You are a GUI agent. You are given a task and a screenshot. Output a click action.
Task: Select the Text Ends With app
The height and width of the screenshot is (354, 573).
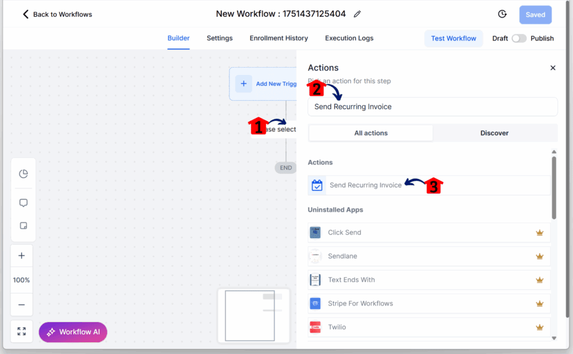pos(429,280)
